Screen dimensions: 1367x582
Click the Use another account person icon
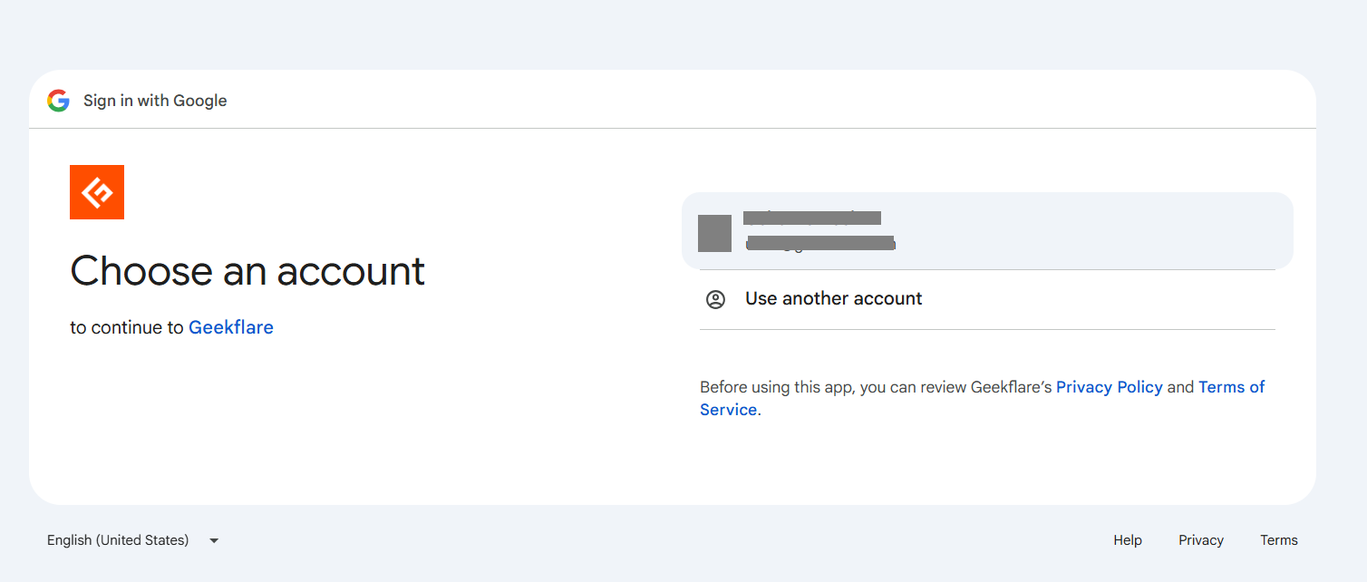point(715,299)
